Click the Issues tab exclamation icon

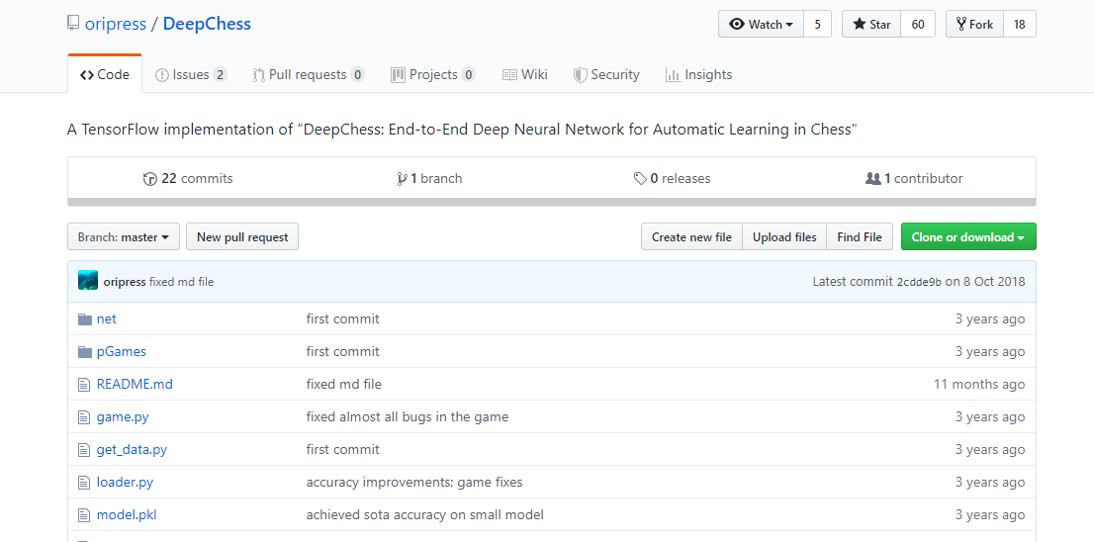162,74
